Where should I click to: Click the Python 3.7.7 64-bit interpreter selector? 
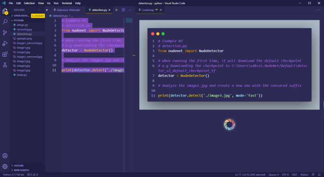click(x=13, y=175)
